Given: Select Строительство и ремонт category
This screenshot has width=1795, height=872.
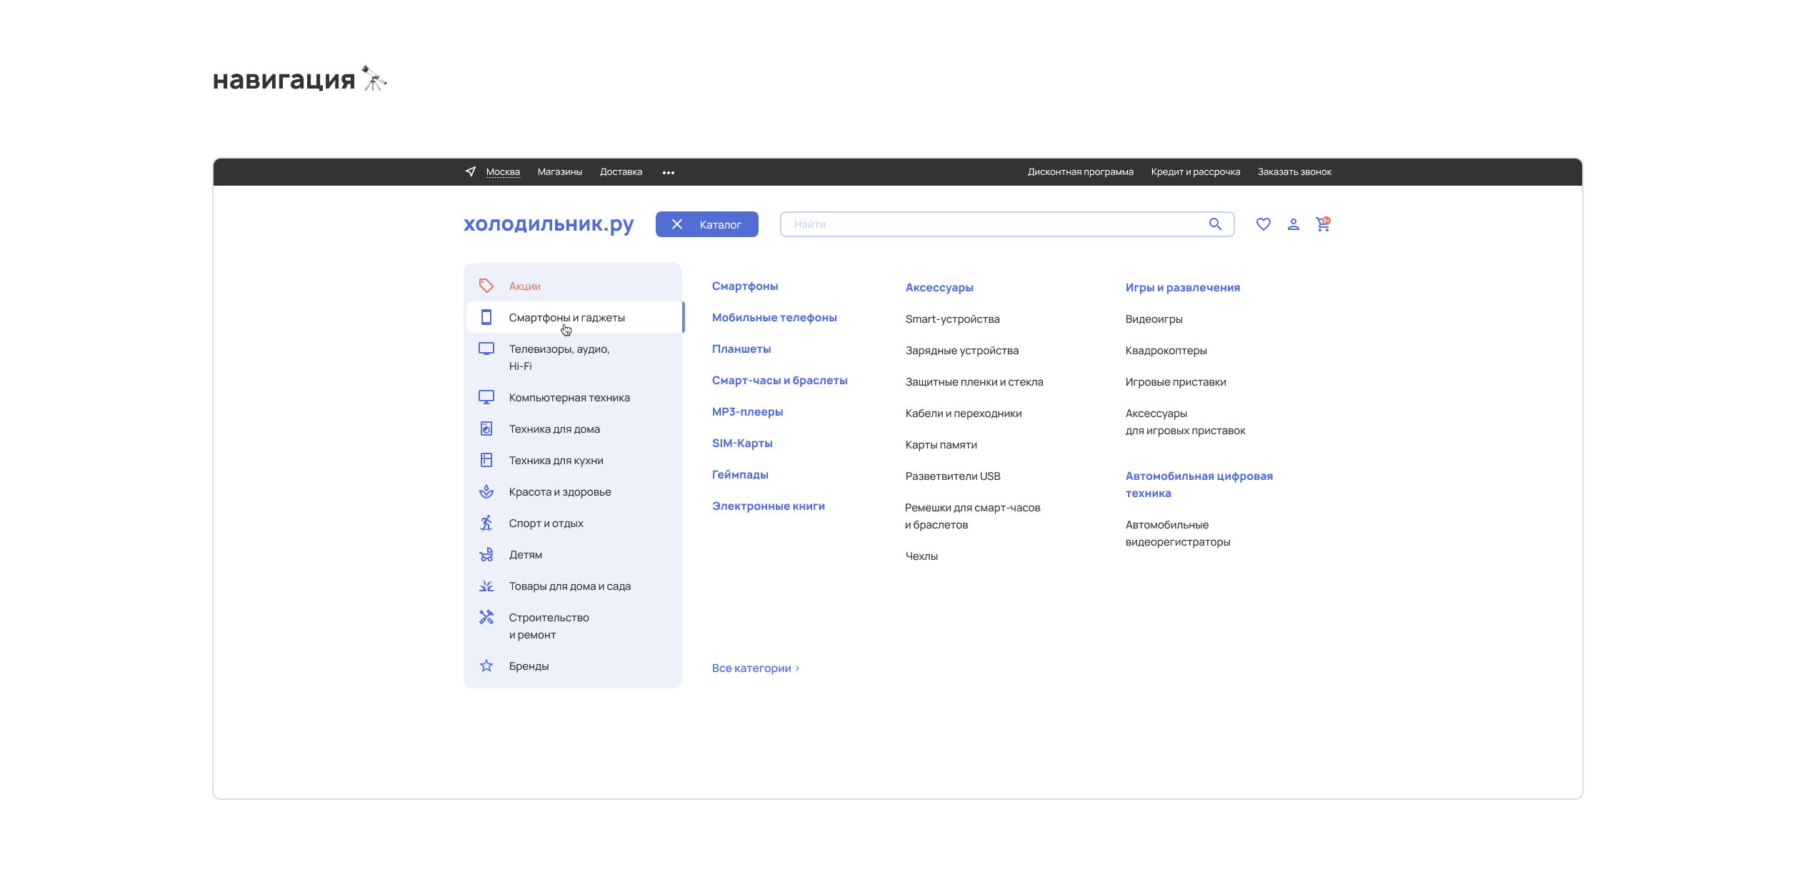Looking at the screenshot, I should (574, 626).
